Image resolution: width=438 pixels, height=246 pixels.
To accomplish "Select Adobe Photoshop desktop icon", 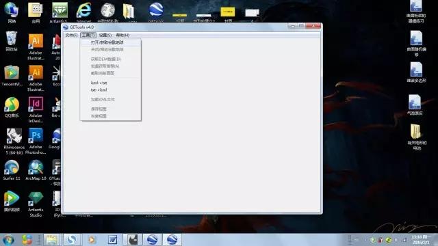I will pos(36,141).
